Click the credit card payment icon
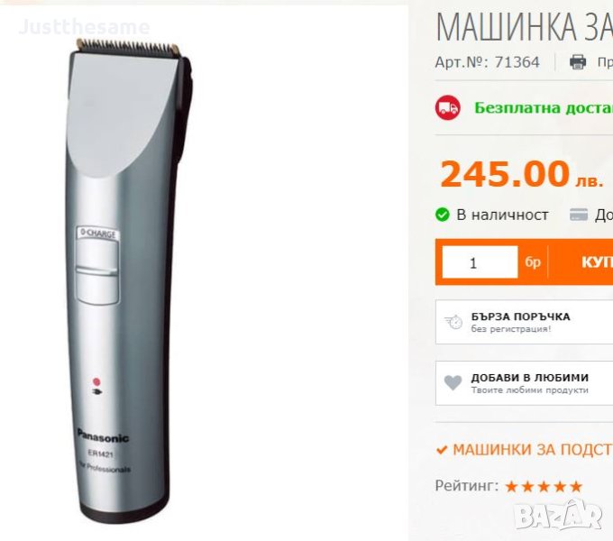 click(x=579, y=215)
